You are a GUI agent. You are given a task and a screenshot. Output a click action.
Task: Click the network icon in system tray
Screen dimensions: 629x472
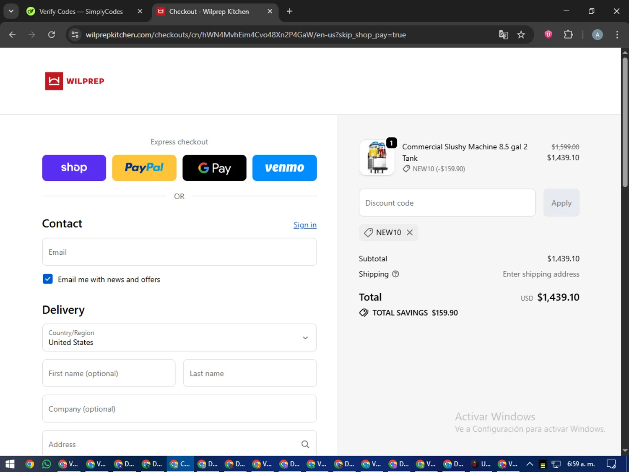[556, 464]
